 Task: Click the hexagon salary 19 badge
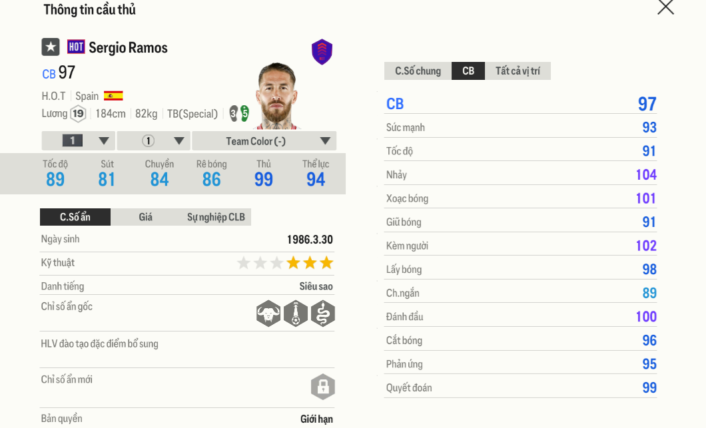(x=79, y=114)
